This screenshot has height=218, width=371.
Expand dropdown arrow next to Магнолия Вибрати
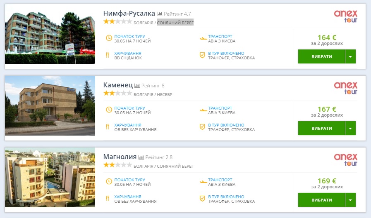point(350,200)
